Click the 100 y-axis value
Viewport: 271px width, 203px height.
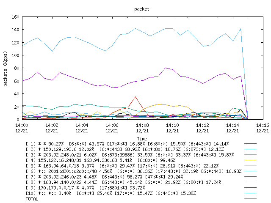click(15, 55)
